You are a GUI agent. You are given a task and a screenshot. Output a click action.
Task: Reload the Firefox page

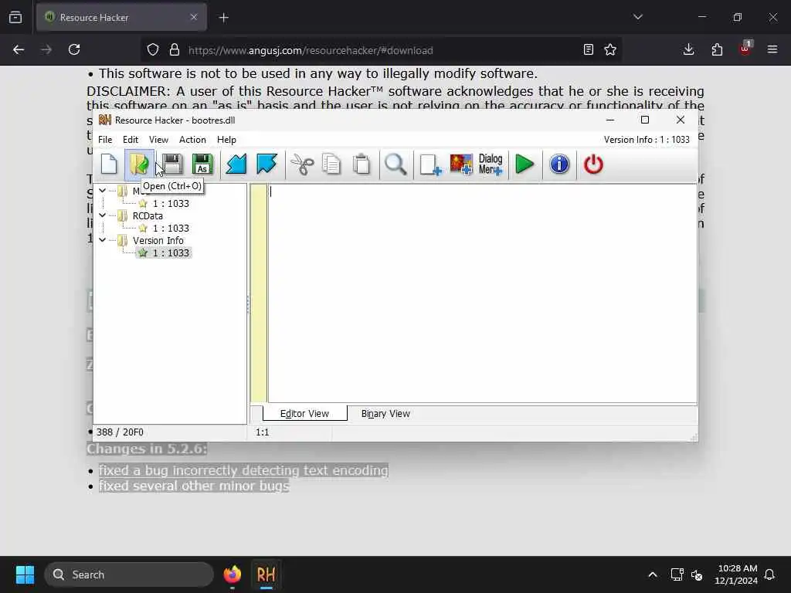(74, 49)
